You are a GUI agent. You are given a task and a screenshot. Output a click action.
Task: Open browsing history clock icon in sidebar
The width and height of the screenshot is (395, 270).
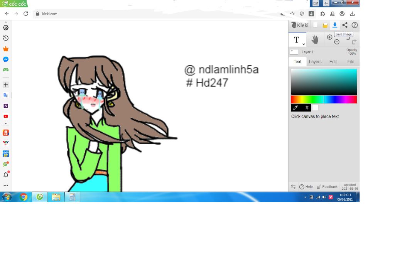pyautogui.click(x=6, y=38)
